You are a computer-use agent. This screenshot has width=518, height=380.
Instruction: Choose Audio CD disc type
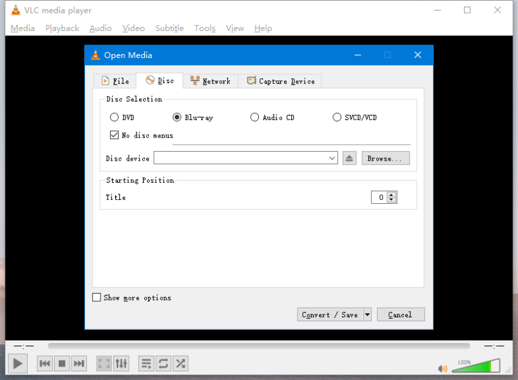[254, 117]
